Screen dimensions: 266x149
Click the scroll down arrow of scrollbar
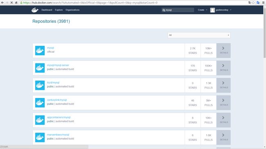click(264, 147)
